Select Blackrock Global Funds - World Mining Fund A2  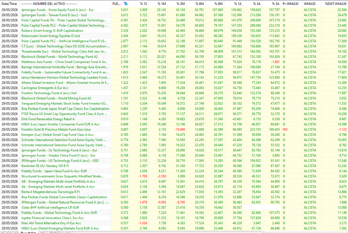(174, 98)
